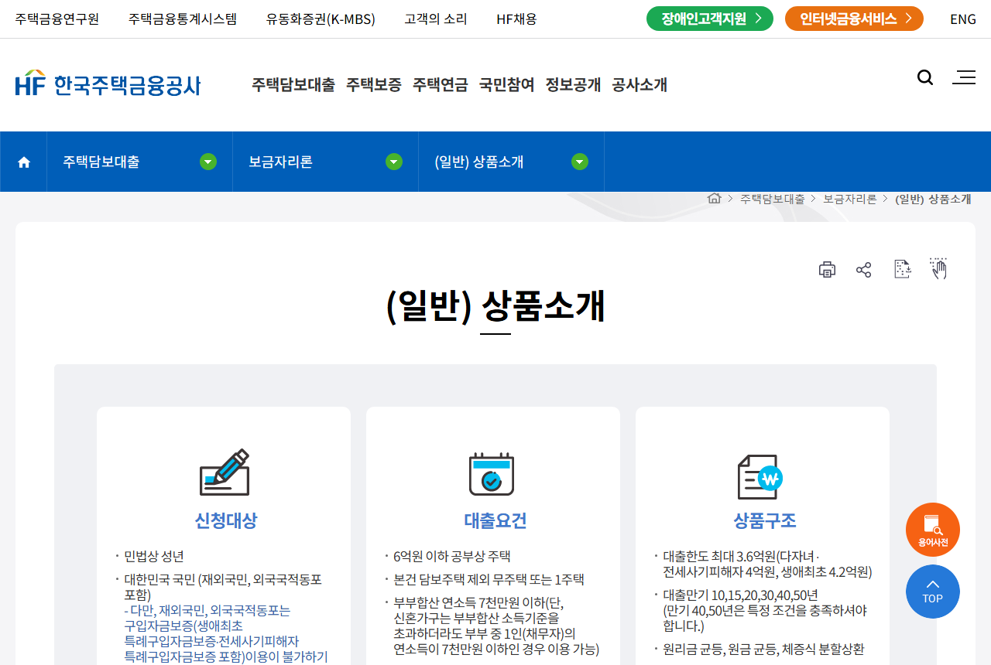Click the breadcrumb home icon

(x=715, y=199)
